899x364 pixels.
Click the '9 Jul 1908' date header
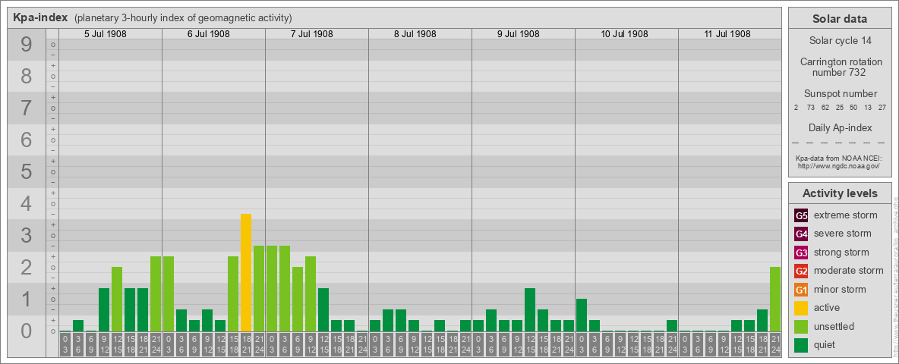[x=519, y=34]
